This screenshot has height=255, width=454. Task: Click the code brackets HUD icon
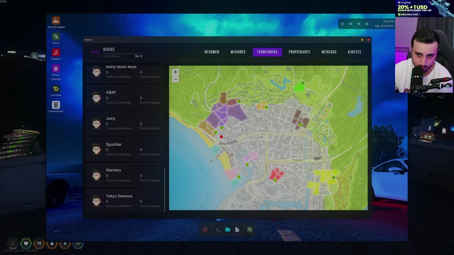coord(78,244)
